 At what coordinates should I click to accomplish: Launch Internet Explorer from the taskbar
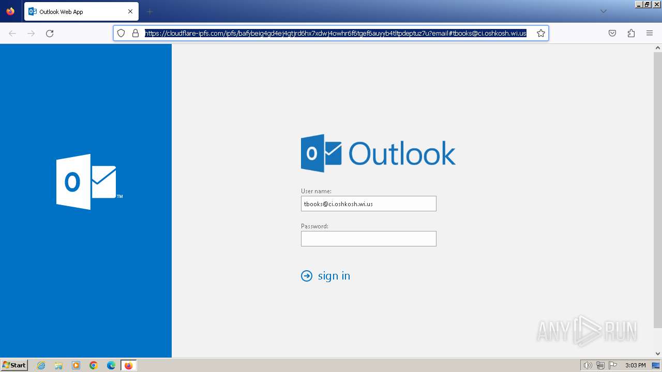click(41, 365)
